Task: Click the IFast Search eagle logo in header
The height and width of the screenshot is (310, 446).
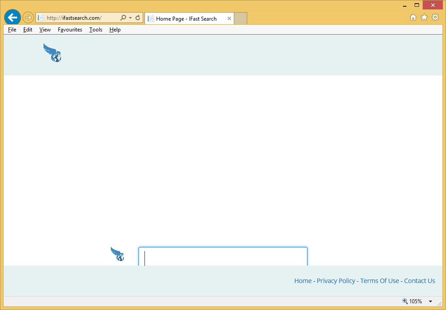Action: (x=52, y=53)
